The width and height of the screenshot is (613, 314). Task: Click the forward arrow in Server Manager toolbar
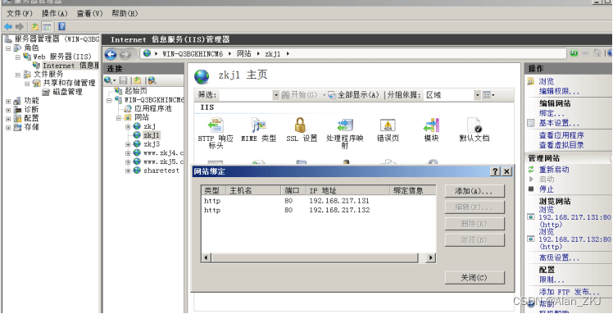[x=19, y=26]
